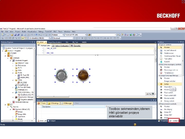Collapse the VISUs folder node
This screenshot has width=185, height=139.
pos(13,80)
